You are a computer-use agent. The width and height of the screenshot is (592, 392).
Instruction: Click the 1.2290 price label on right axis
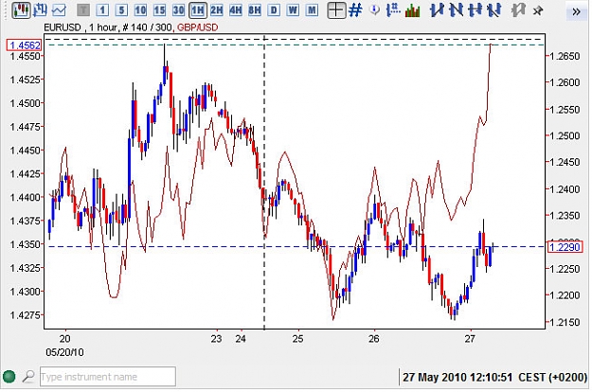coord(565,247)
